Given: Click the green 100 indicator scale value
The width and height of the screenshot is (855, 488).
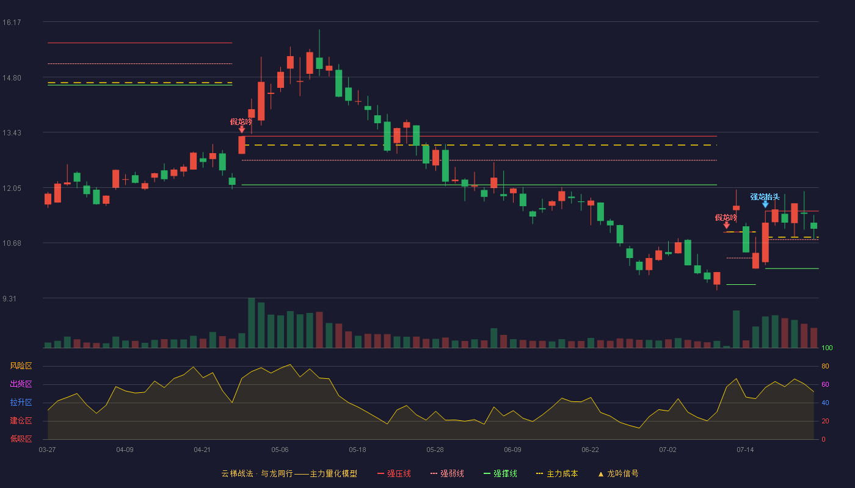Looking at the screenshot, I should tap(827, 348).
